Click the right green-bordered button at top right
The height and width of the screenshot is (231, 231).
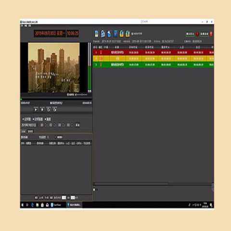tap(204, 34)
